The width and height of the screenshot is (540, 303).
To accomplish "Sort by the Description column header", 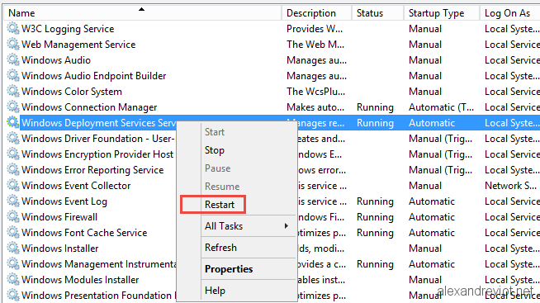I will pos(316,13).
